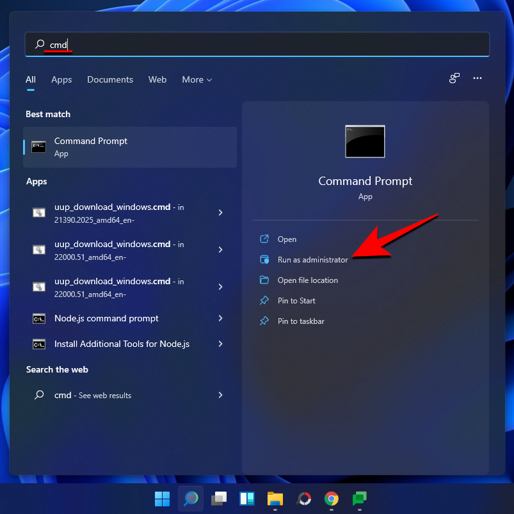514x514 pixels.
Task: Expand the Node.js command prompt entry
Action: pos(220,318)
